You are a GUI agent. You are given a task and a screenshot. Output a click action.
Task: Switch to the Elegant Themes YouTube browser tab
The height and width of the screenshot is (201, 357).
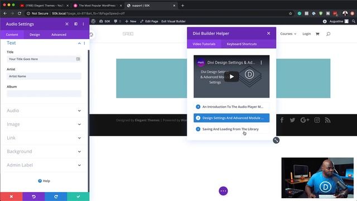[x=44, y=6]
